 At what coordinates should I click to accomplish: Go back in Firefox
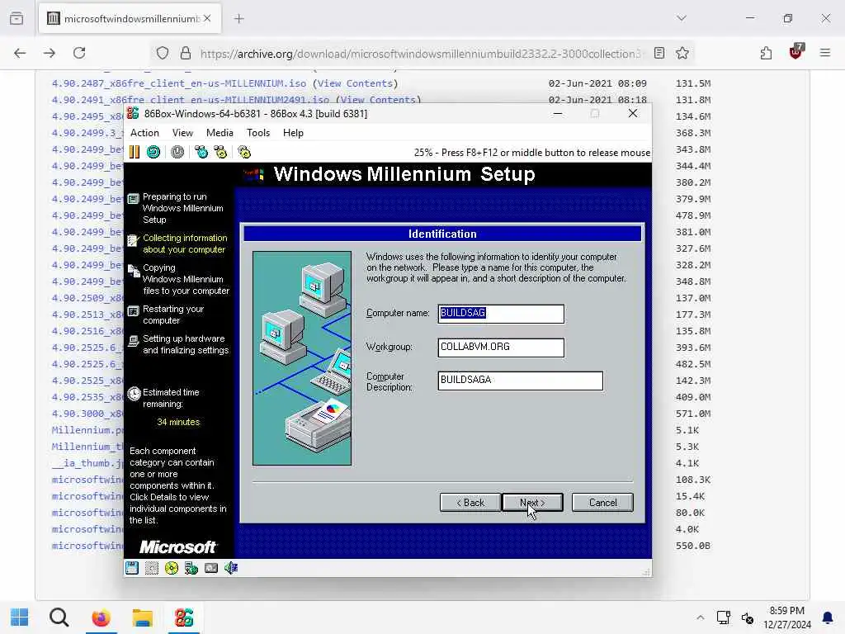point(20,53)
